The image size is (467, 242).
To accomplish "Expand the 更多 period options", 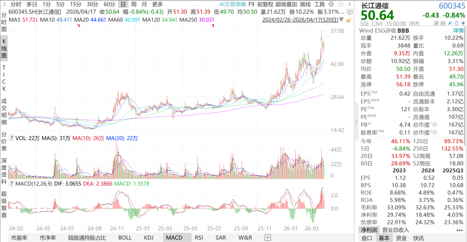I will point(157,4).
